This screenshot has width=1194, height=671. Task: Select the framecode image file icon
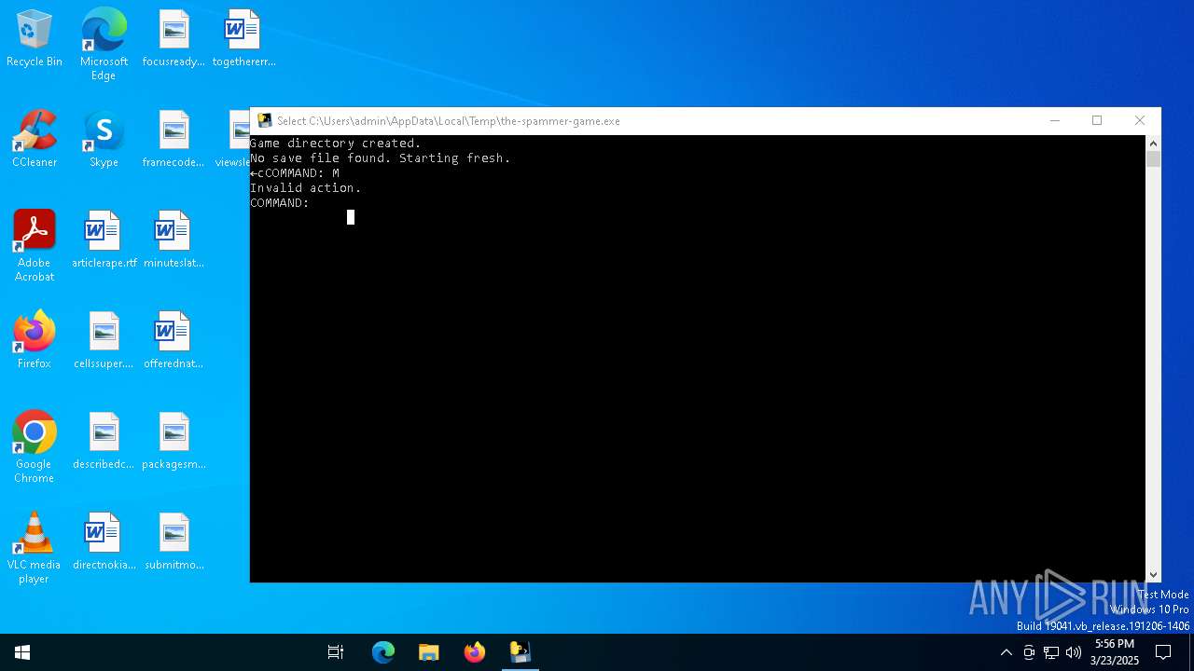point(174,138)
